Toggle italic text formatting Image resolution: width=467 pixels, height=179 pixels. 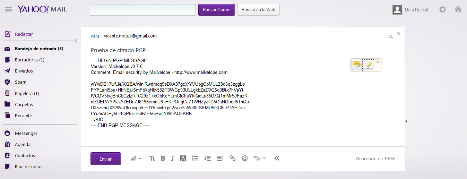pos(173,159)
